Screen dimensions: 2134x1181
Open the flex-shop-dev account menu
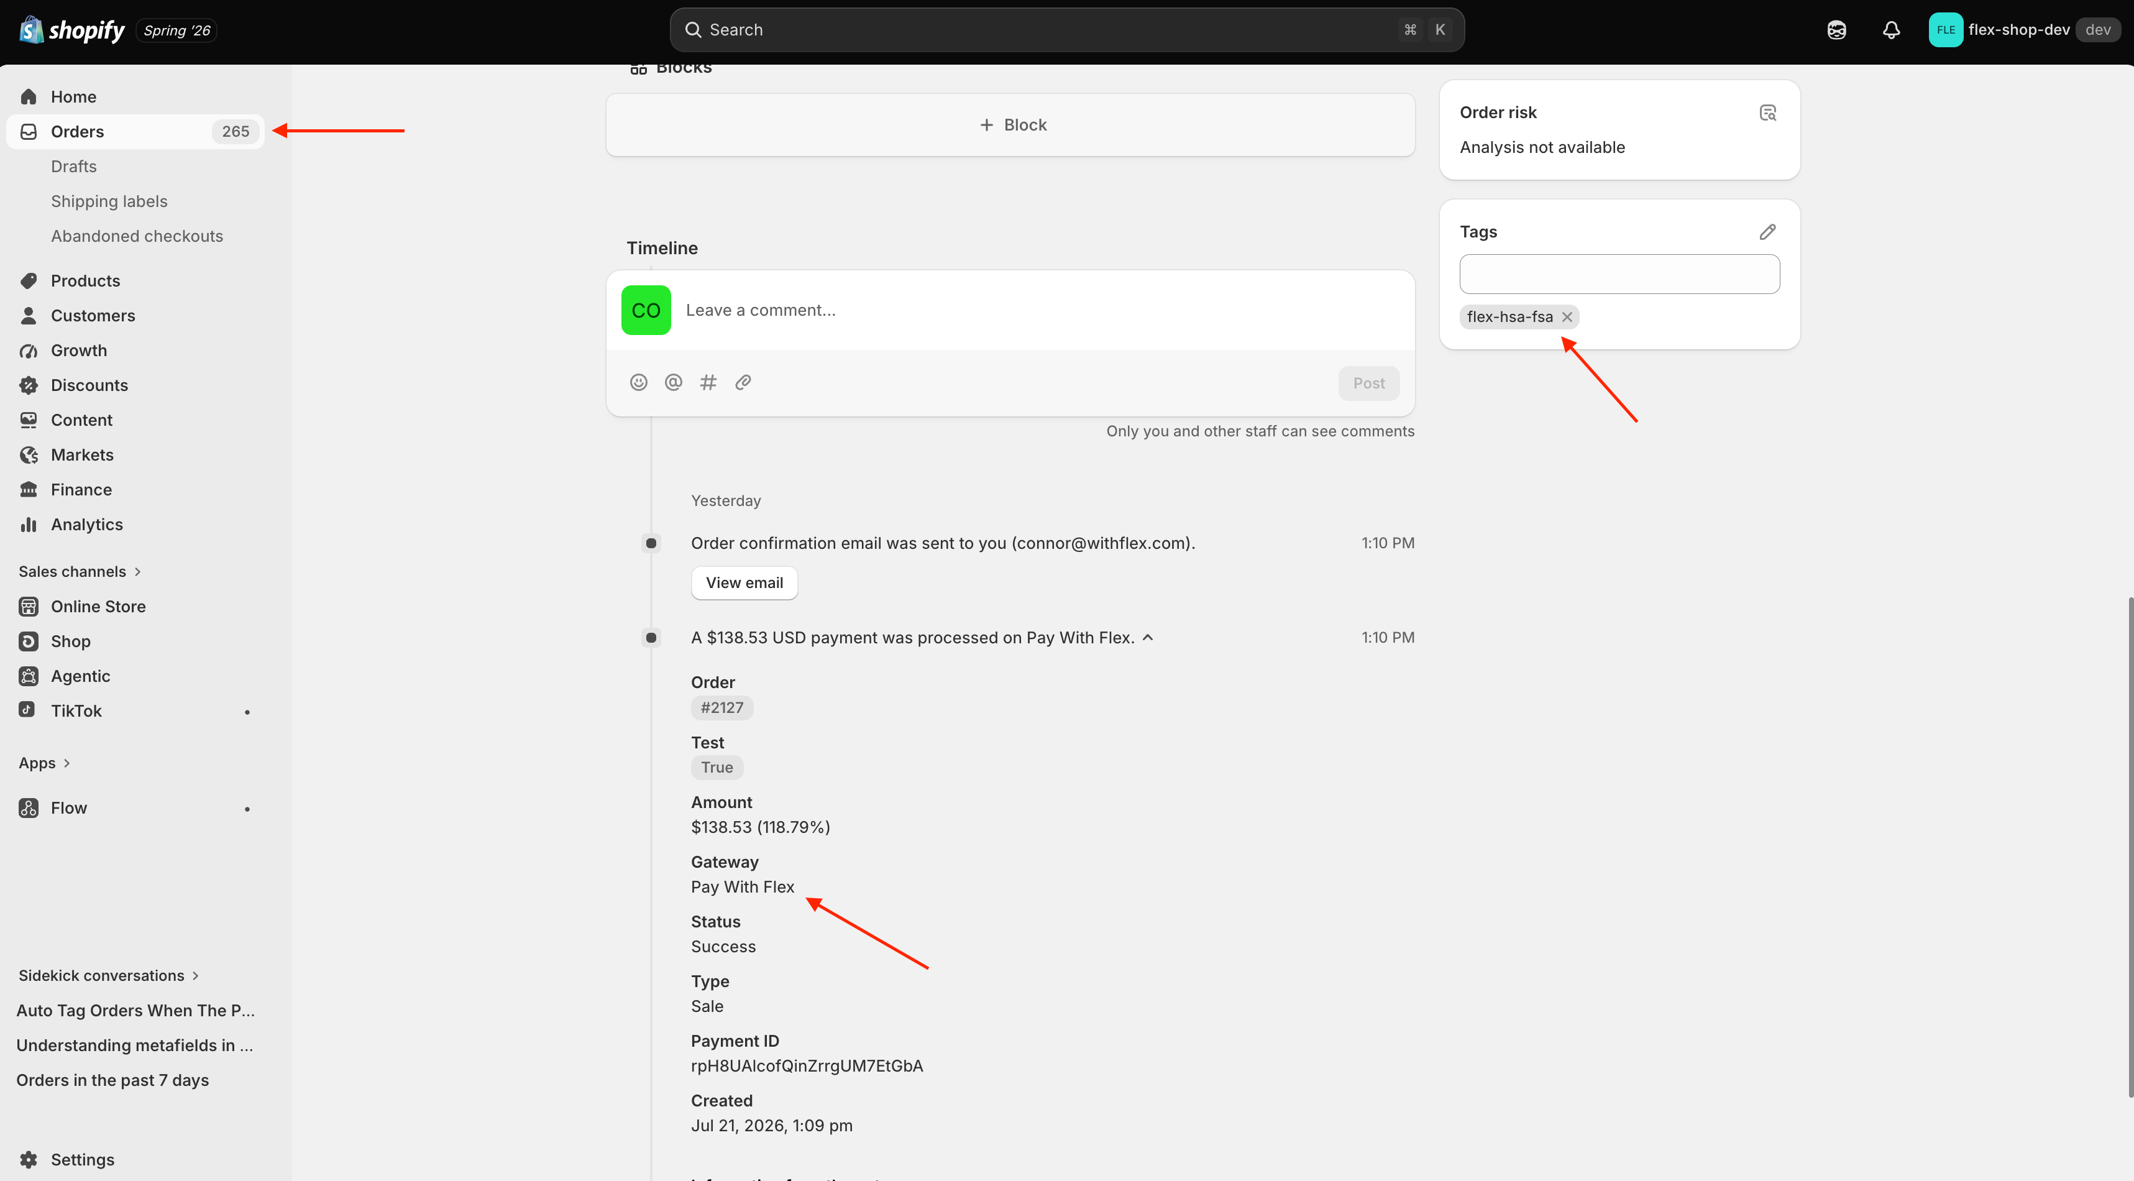pos(2024,30)
